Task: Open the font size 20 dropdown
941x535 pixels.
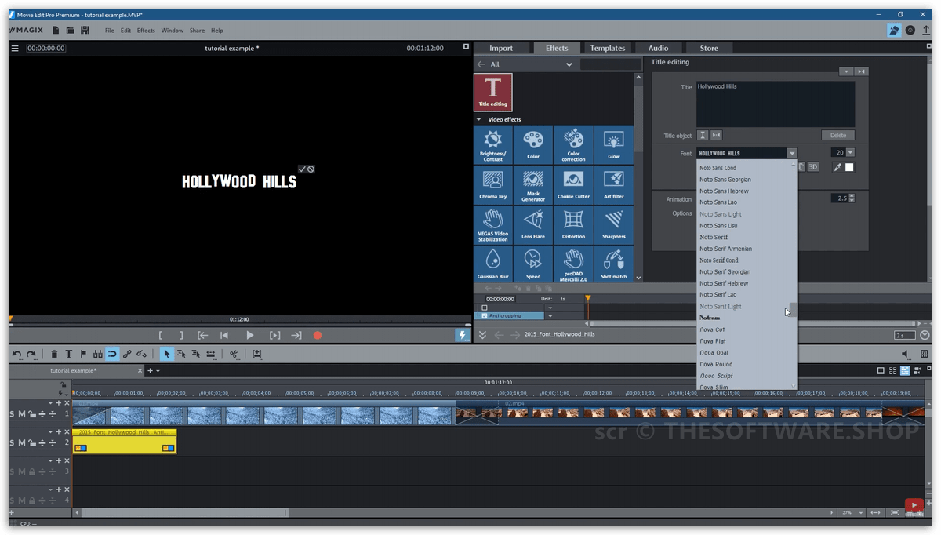Action: [850, 153]
